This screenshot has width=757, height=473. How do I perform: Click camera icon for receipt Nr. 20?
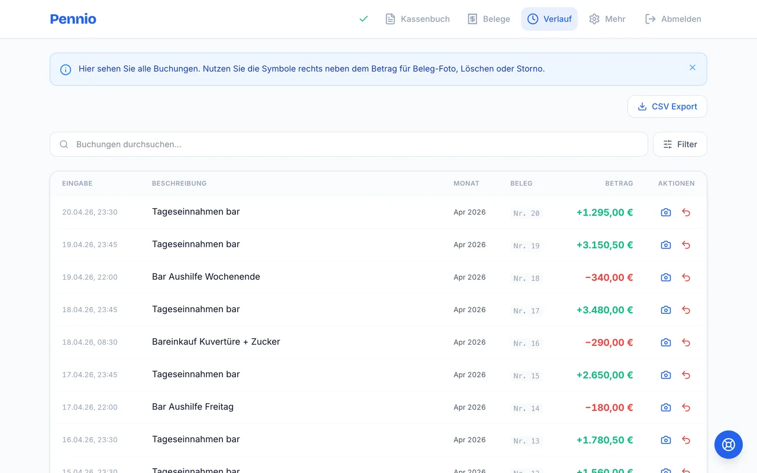(x=666, y=212)
